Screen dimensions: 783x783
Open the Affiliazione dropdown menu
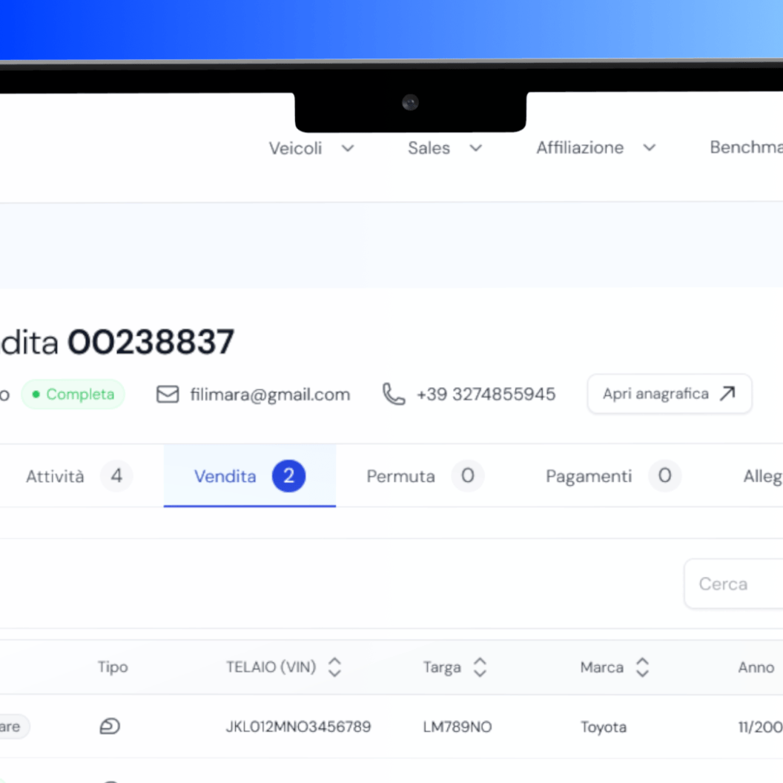[595, 148]
